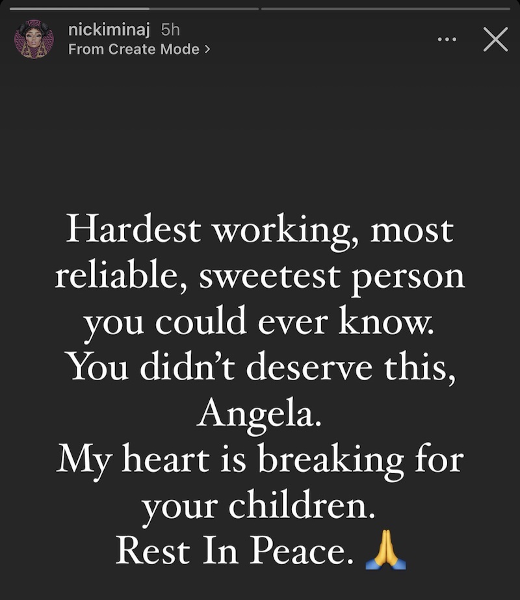Click the "Hardest working, most" line
520x600 pixels.
(260, 231)
